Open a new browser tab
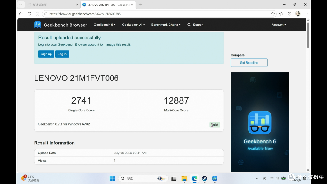Screen dimensions: 327x184 [140, 5]
